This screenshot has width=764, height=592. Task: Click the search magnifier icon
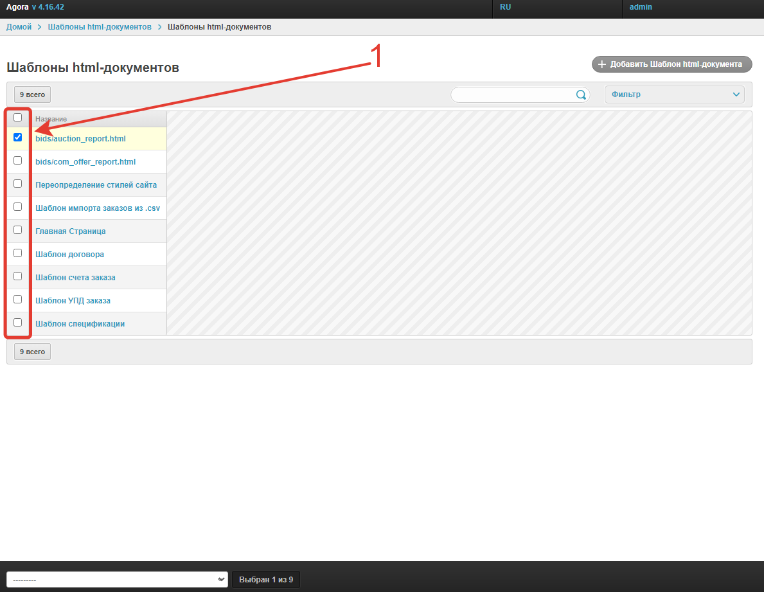[x=581, y=95]
